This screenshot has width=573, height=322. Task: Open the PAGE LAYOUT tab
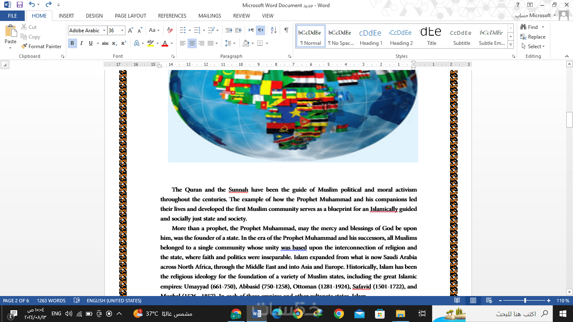click(130, 16)
